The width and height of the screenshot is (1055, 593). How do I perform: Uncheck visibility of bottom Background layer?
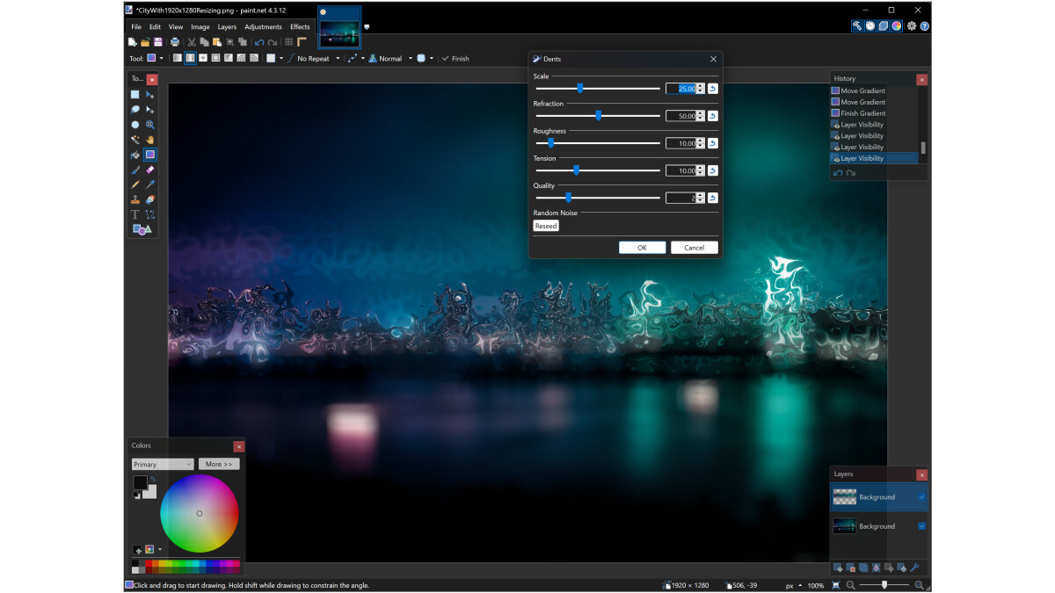click(922, 526)
